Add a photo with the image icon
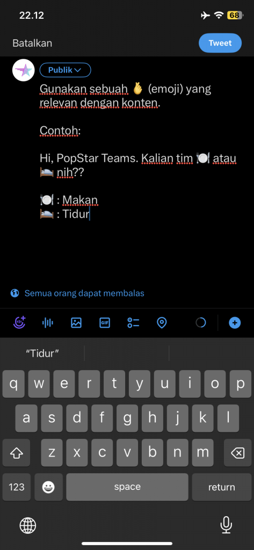The width and height of the screenshot is (254, 550). click(76, 323)
